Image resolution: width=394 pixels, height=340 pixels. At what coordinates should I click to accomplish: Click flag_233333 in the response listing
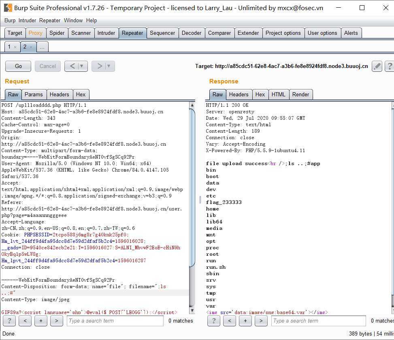[x=224, y=202]
